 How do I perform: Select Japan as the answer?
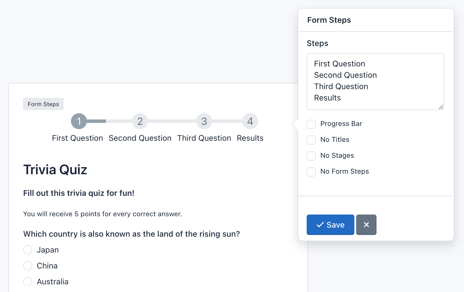coord(28,250)
